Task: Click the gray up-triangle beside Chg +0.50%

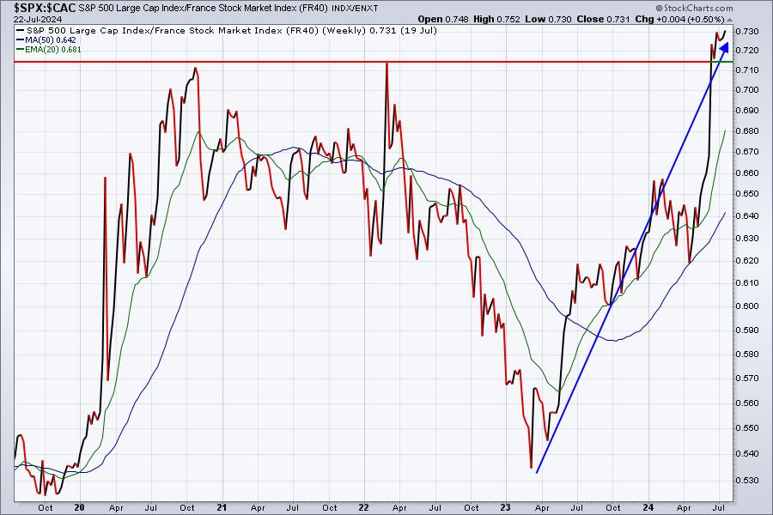Action: click(x=729, y=20)
